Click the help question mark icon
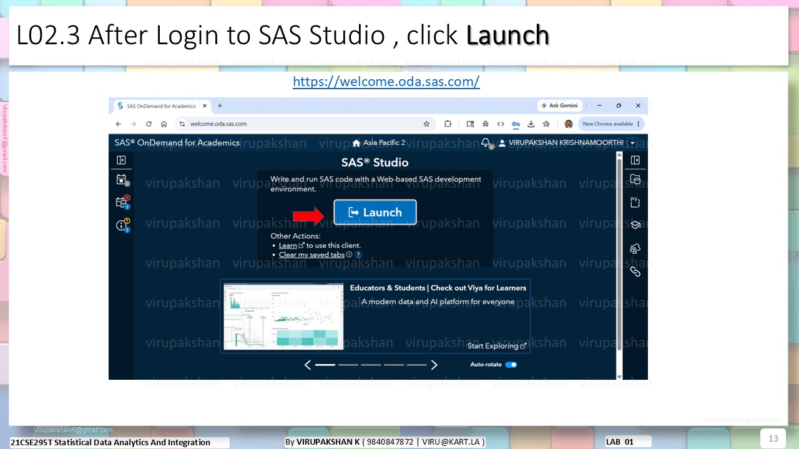 coord(358,254)
